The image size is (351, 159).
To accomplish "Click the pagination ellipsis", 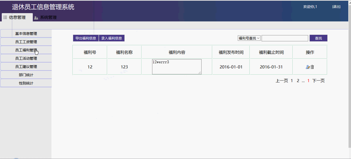I will (x=303, y=81).
